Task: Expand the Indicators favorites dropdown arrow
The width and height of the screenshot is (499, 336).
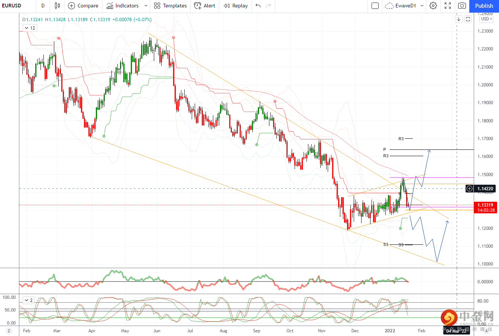Action: [x=146, y=6]
